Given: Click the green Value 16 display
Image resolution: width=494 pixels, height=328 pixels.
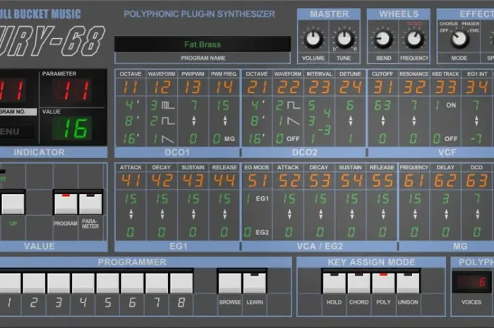Looking at the screenshot, I should point(72,128).
